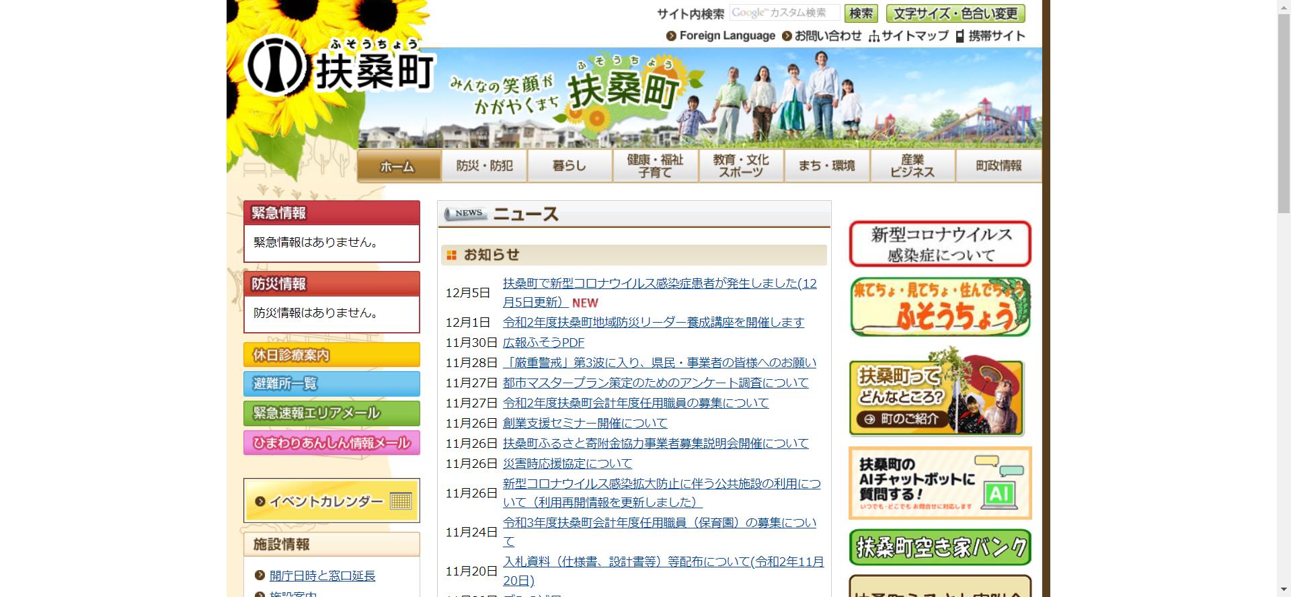Click the 検索 search button
Image resolution: width=1291 pixels, height=597 pixels.
point(861,13)
